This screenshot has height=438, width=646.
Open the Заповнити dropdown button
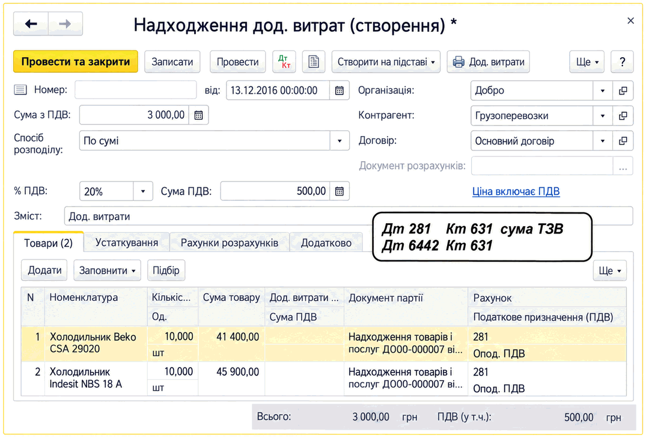tap(107, 271)
